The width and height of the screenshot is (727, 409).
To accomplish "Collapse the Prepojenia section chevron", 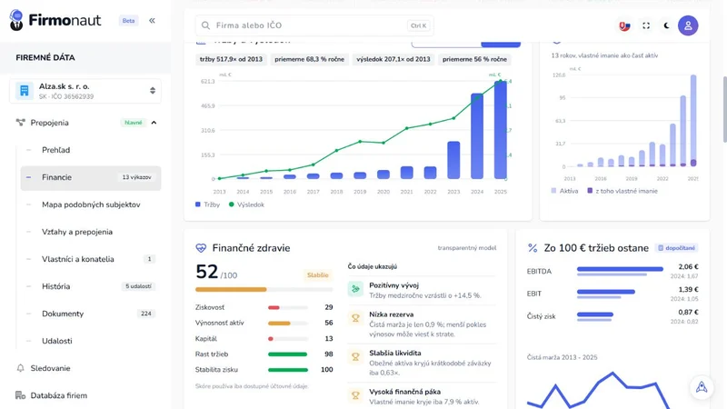I will [154, 123].
